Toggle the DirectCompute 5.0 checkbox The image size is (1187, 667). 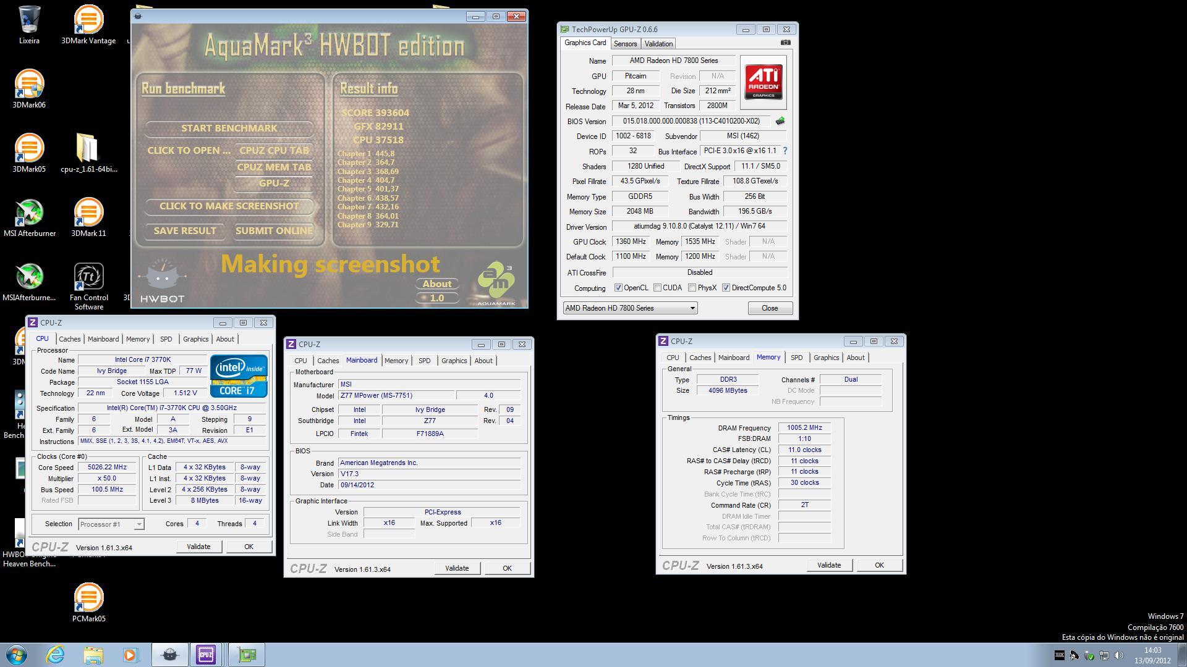click(726, 288)
